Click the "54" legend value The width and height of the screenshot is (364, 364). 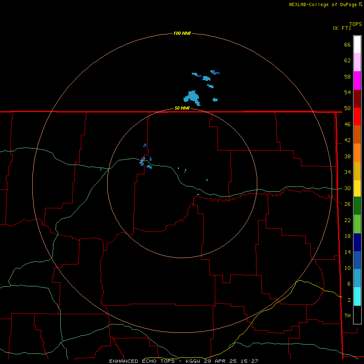(x=347, y=92)
